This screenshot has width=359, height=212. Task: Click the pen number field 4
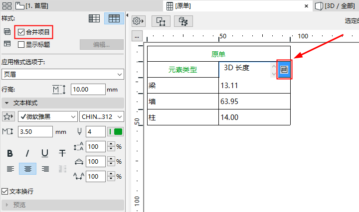point(95,132)
